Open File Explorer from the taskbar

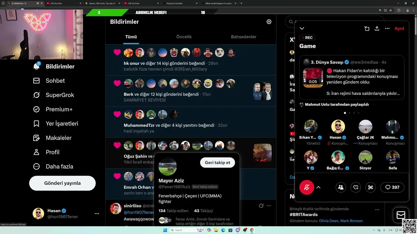(x=216, y=230)
